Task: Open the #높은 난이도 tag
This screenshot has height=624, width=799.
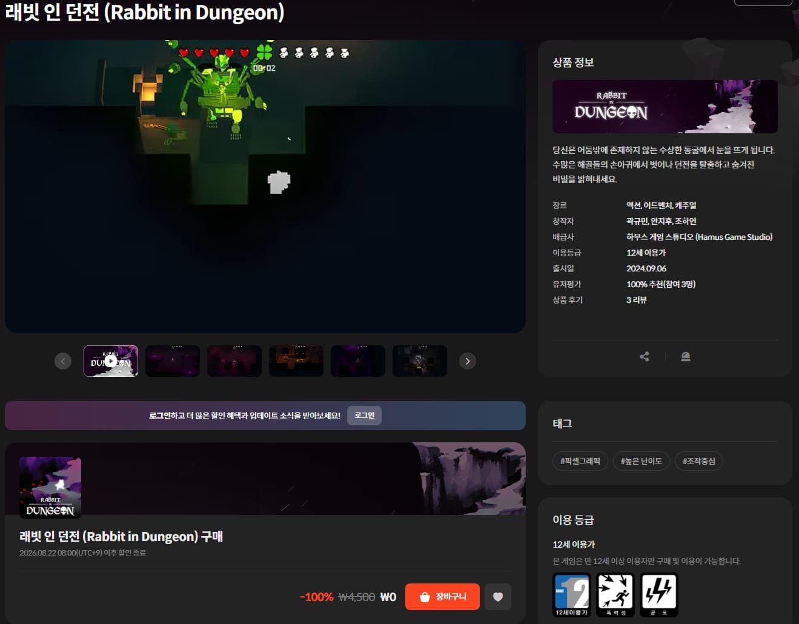Action: (x=641, y=461)
